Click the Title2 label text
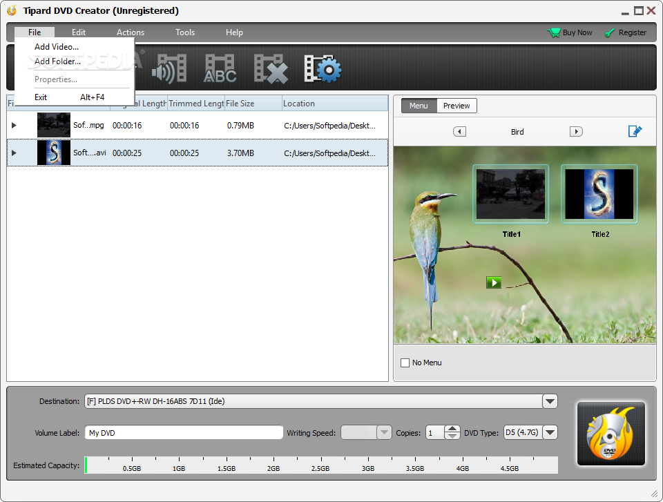Image resolution: width=663 pixels, height=502 pixels. click(x=600, y=234)
